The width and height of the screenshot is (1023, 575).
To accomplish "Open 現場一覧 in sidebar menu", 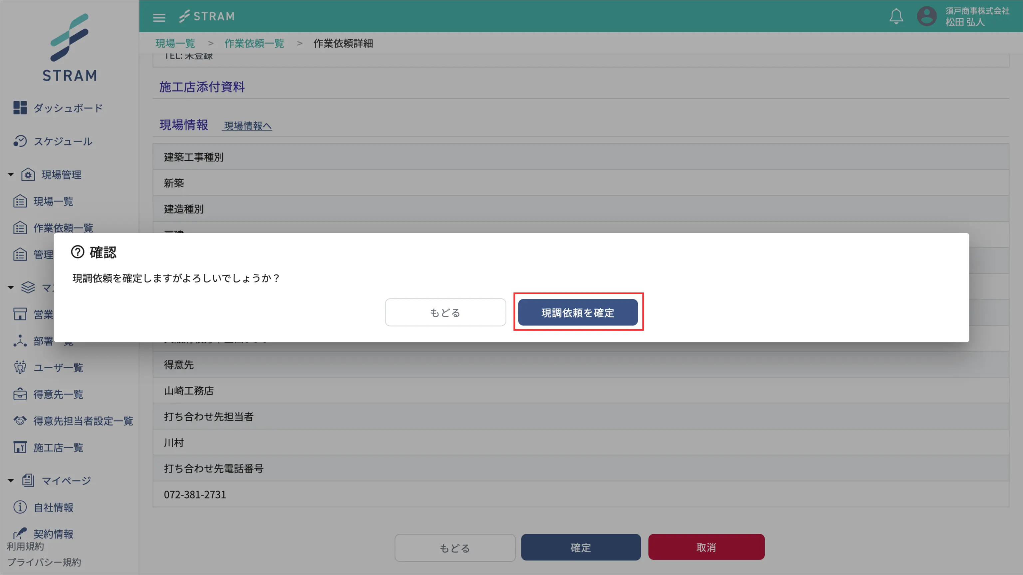I will coord(53,201).
